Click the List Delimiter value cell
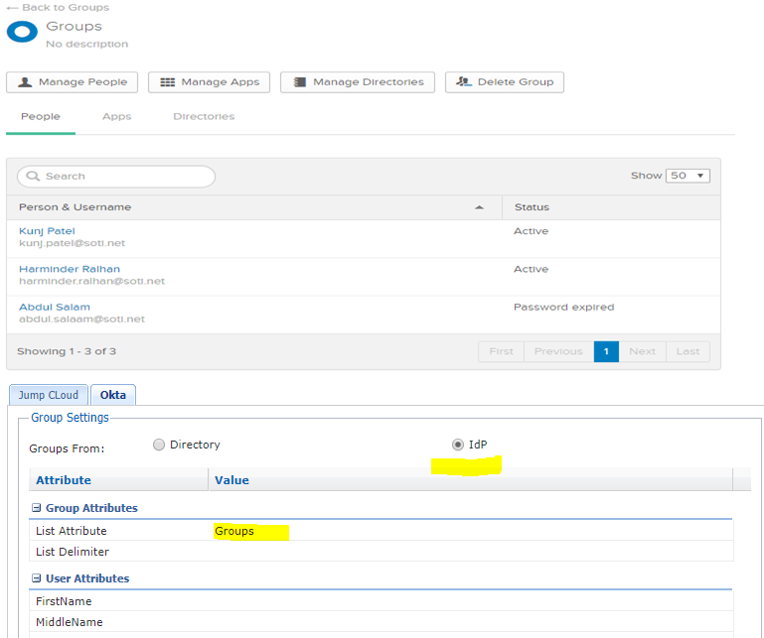The height and width of the screenshot is (638, 764). (469, 552)
